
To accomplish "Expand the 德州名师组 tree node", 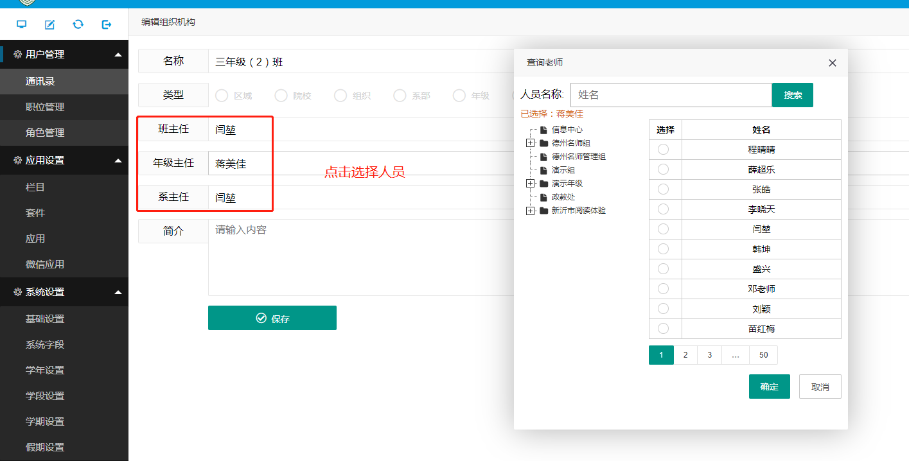I will point(530,143).
